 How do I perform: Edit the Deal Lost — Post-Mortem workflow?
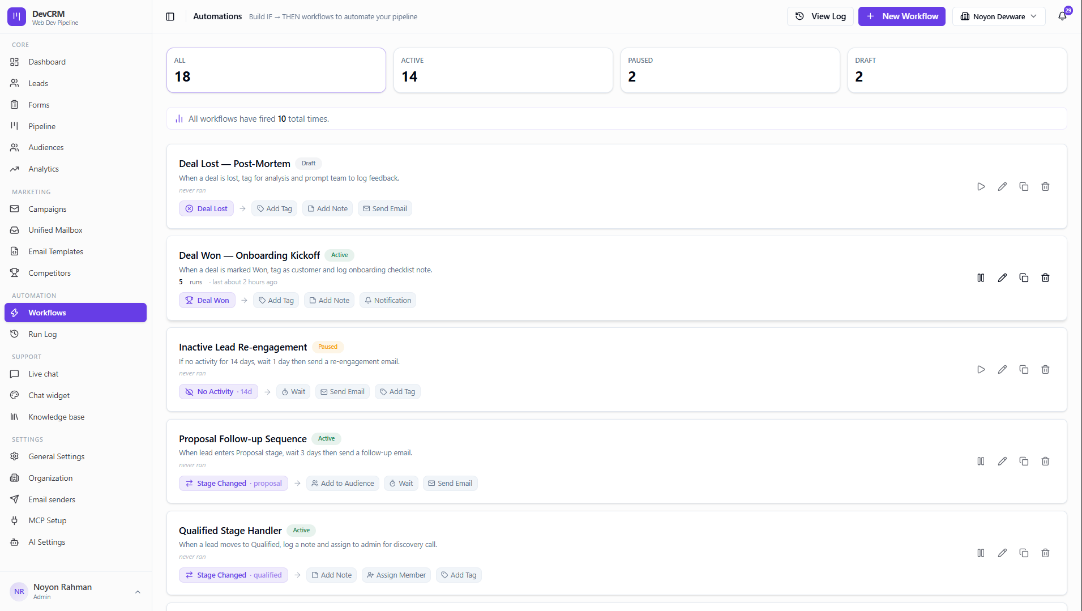click(1003, 186)
